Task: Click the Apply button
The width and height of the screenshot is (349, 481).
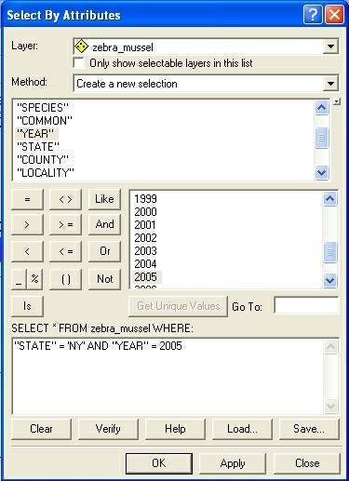Action: pos(233,463)
